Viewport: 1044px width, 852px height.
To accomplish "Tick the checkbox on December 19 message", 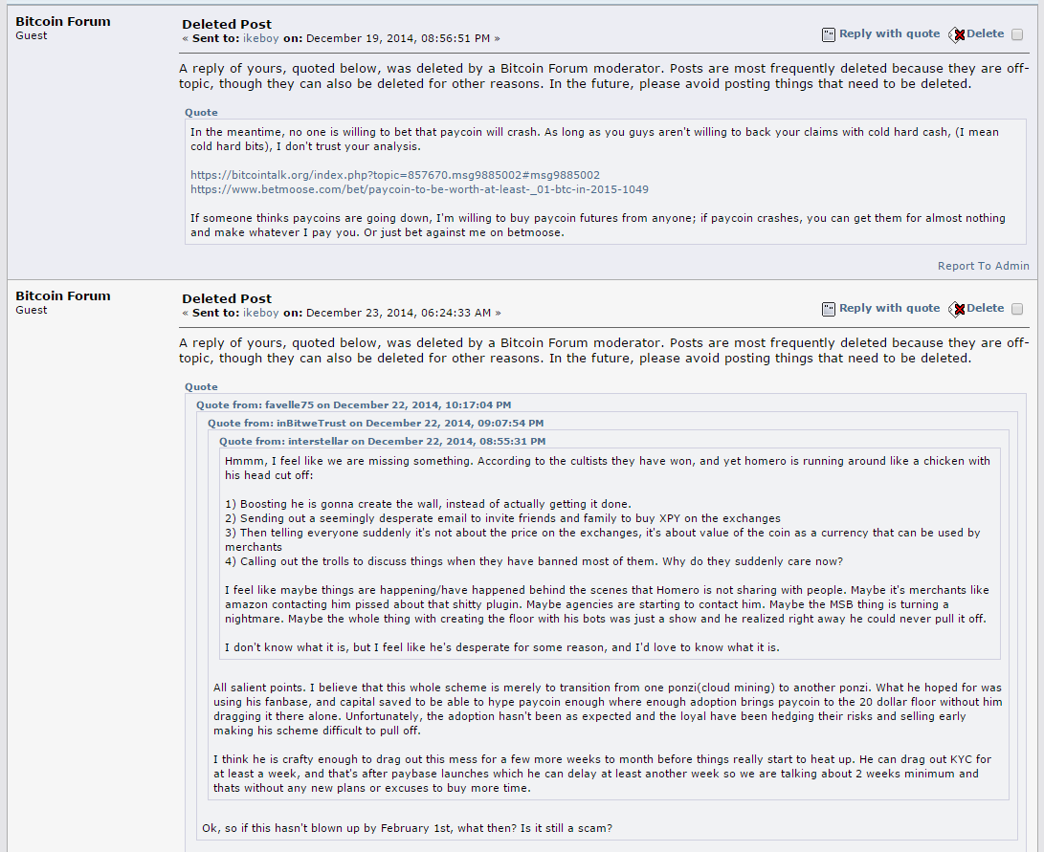I will [x=1017, y=34].
